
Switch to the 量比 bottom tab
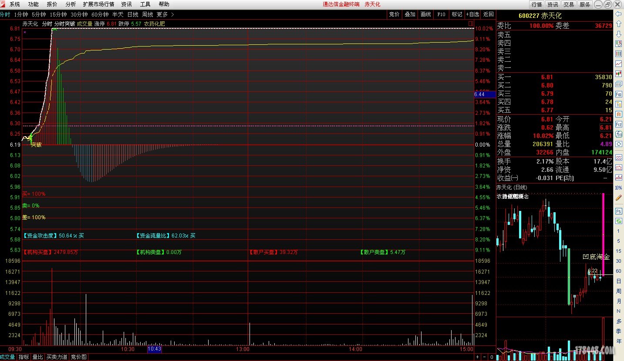click(x=38, y=357)
